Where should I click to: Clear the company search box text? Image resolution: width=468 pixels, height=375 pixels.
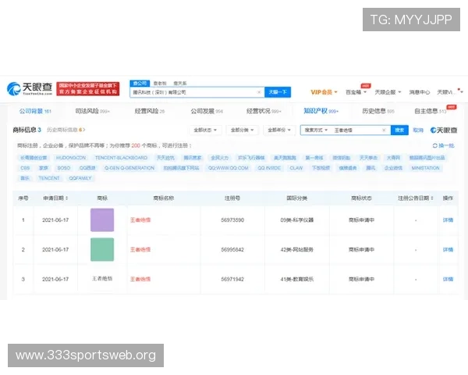pos(259,92)
